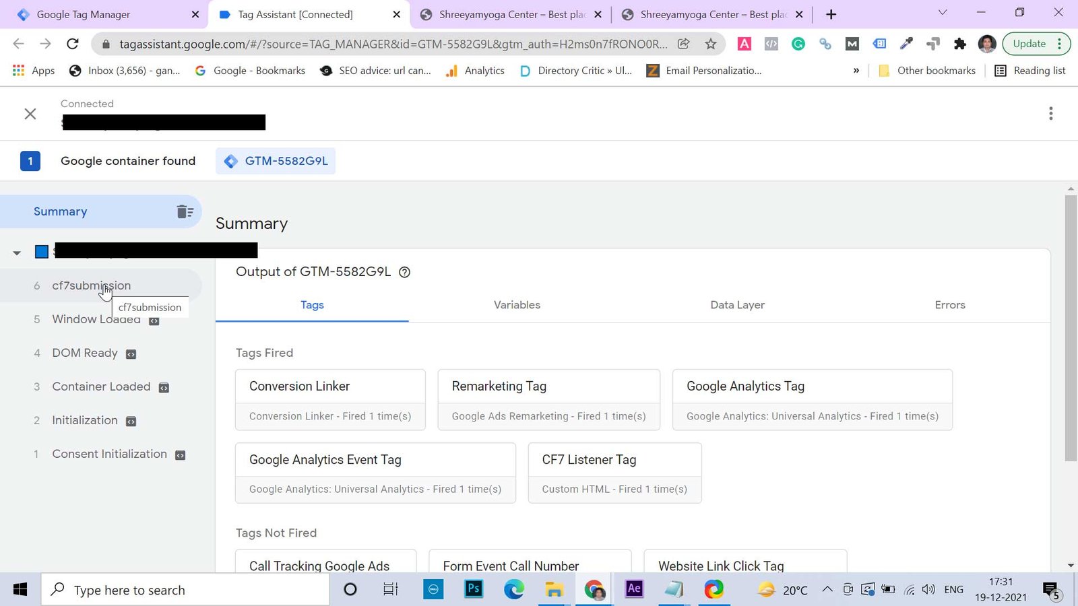The image size is (1078, 606).
Task: Open the Grammarly extension icon
Action: pyautogui.click(x=798, y=44)
